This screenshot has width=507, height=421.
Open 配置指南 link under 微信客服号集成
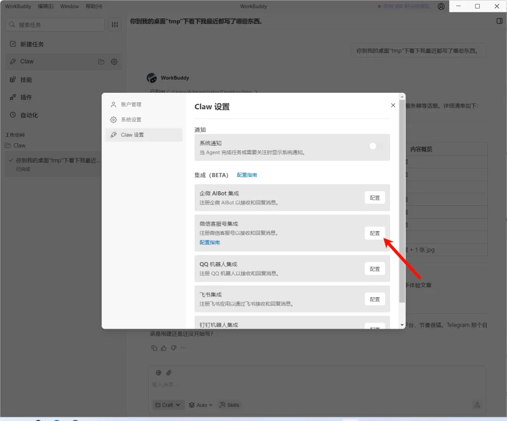pos(209,242)
